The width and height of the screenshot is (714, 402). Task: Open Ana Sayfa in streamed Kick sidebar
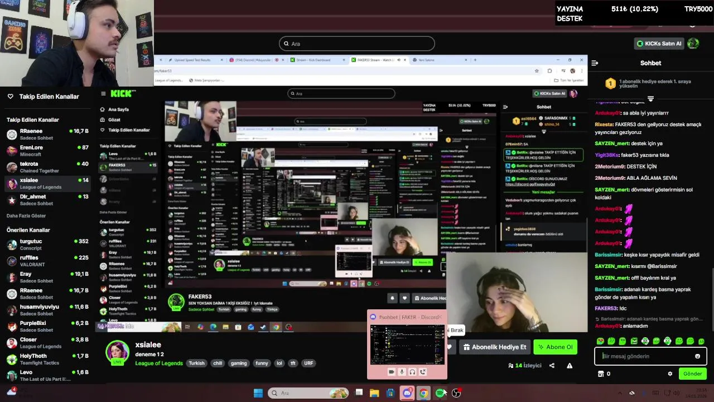tap(114, 109)
